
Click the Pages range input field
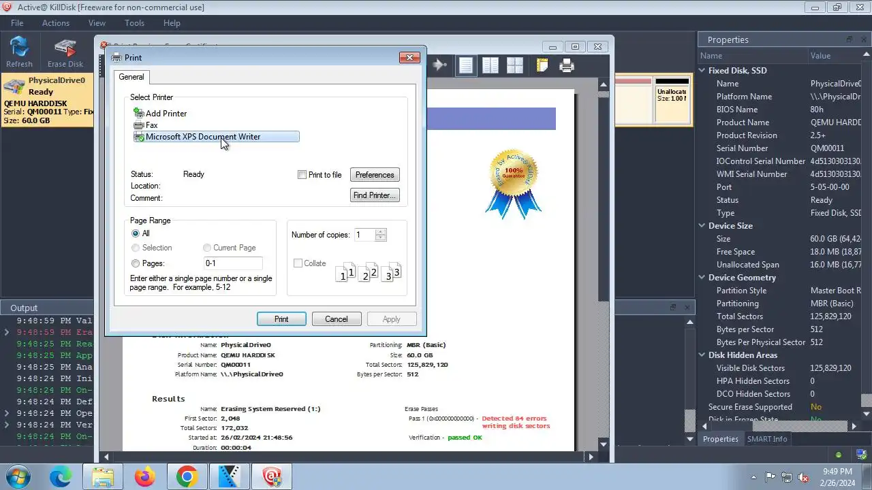click(233, 263)
